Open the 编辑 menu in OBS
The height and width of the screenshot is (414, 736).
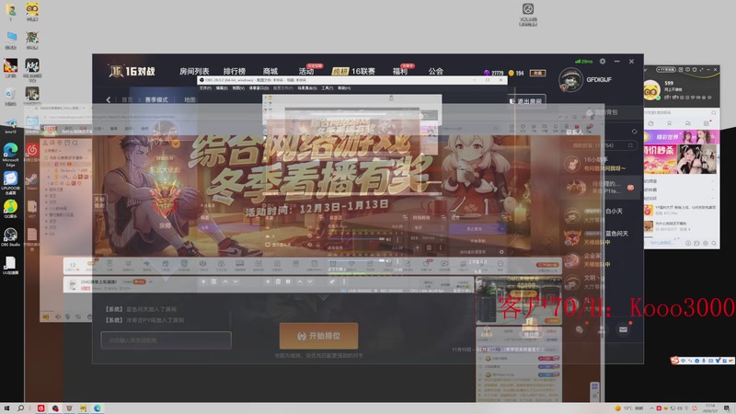tap(222, 88)
